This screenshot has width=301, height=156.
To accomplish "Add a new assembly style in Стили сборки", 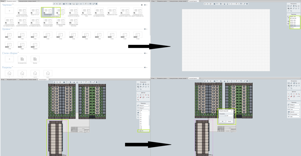I will point(9,59).
